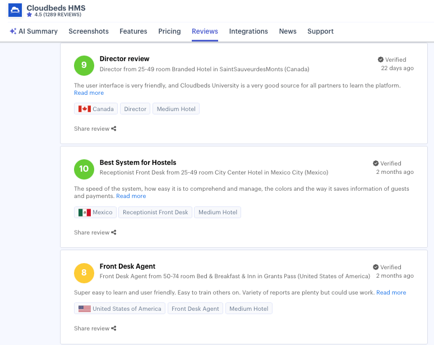Click 2 months ago on Front Desk Agent review

point(395,276)
